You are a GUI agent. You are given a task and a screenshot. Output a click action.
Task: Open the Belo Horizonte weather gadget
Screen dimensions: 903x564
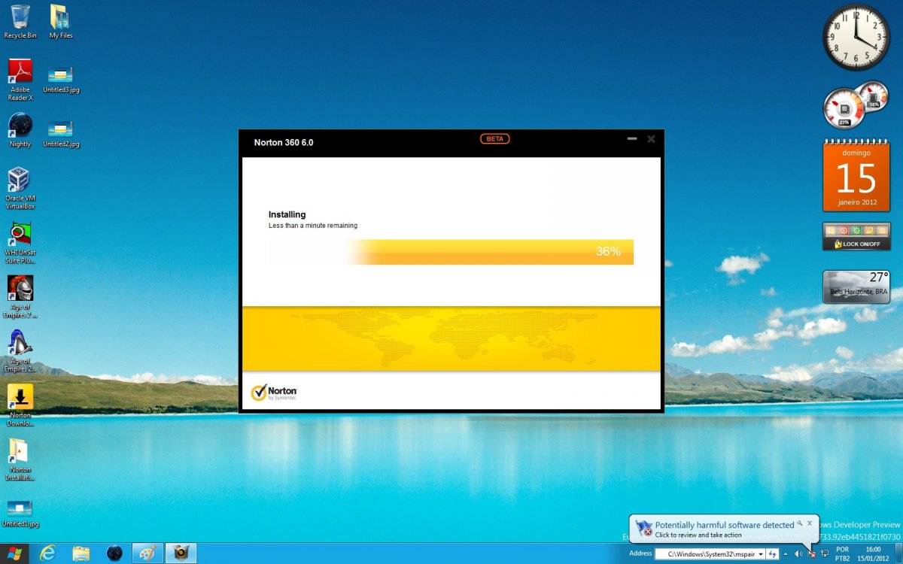[x=856, y=287]
